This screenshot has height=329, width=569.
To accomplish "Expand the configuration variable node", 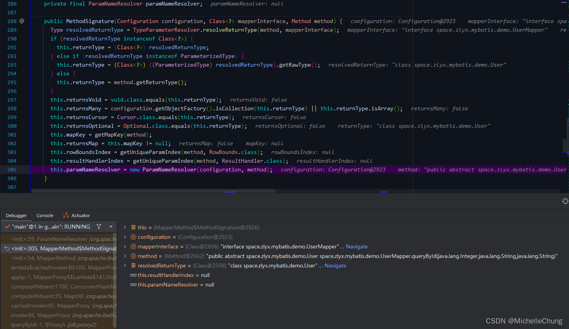I will coord(125,237).
